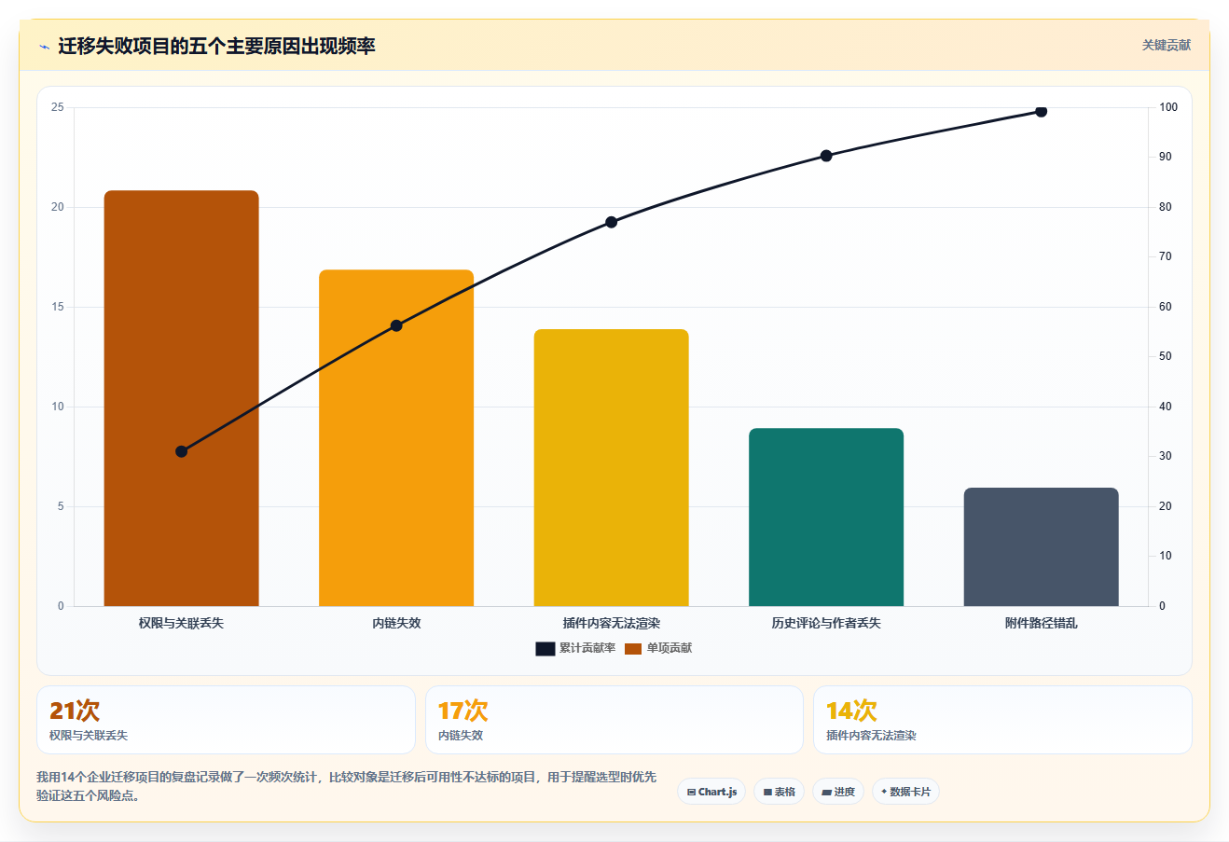Viewport: 1229px width, 842px height.
Task: Click the right axis value 70
Action: coord(1166,256)
